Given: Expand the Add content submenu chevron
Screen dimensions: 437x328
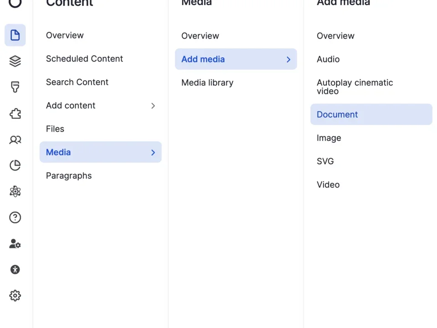Looking at the screenshot, I should pyautogui.click(x=153, y=105).
